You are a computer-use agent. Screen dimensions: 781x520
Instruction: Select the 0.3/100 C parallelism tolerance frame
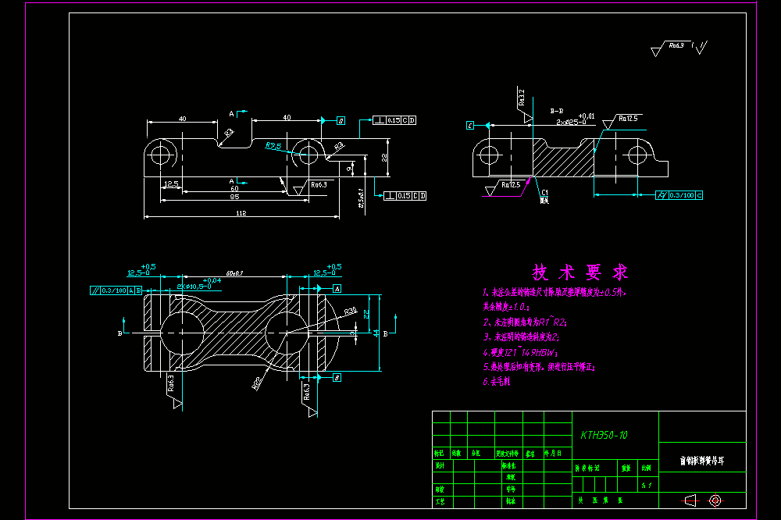pos(679,195)
